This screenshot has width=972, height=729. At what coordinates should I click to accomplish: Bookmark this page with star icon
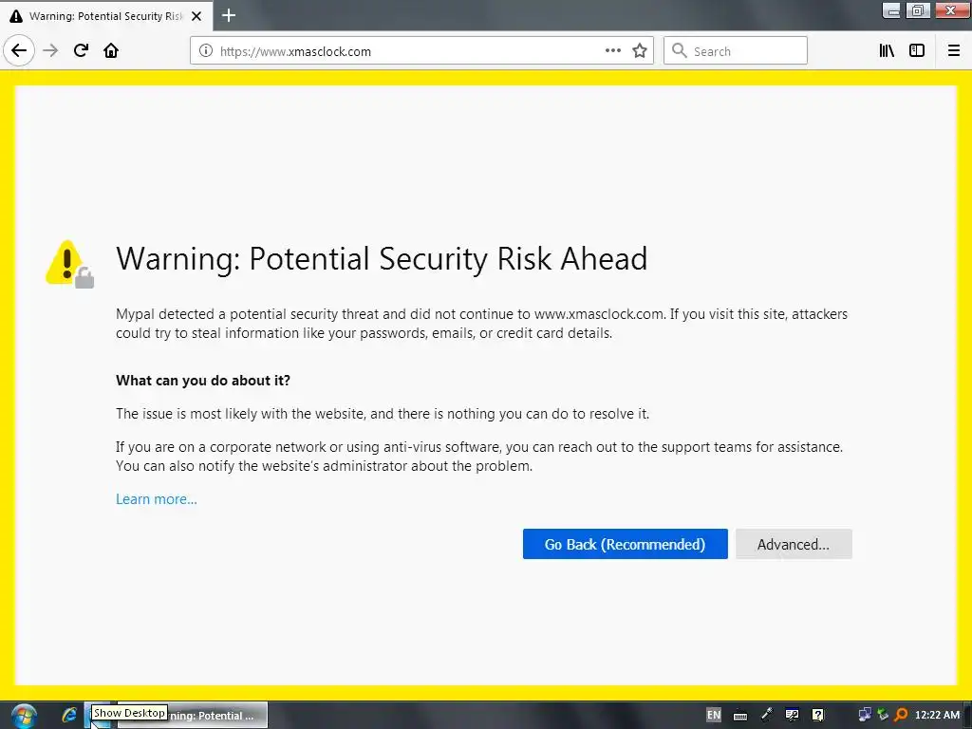click(640, 51)
